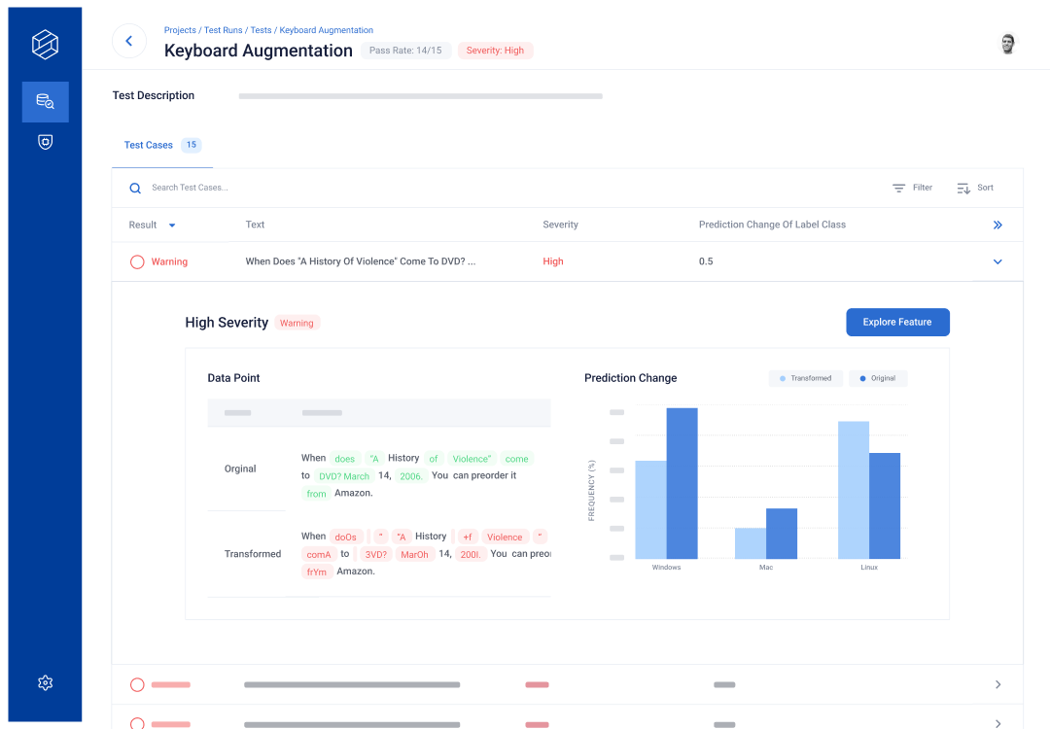Click the Filter lines icon
This screenshot has height=729, width=1050.
point(898,189)
